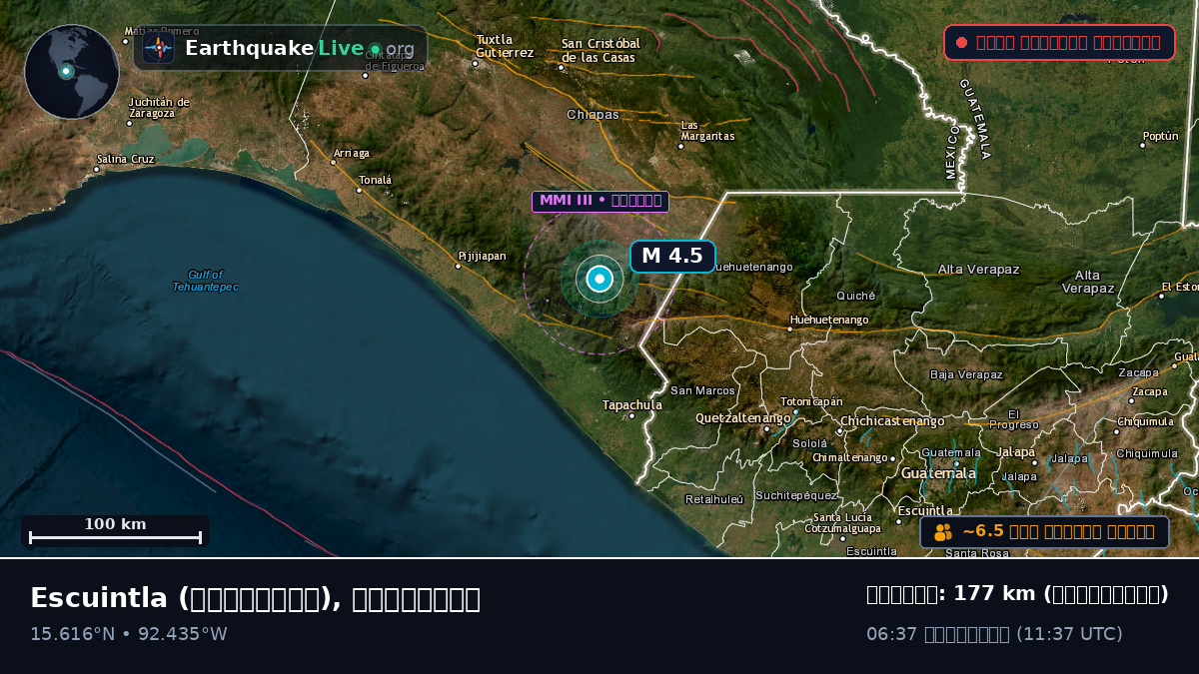Click the red dot in the alert badge

961,42
